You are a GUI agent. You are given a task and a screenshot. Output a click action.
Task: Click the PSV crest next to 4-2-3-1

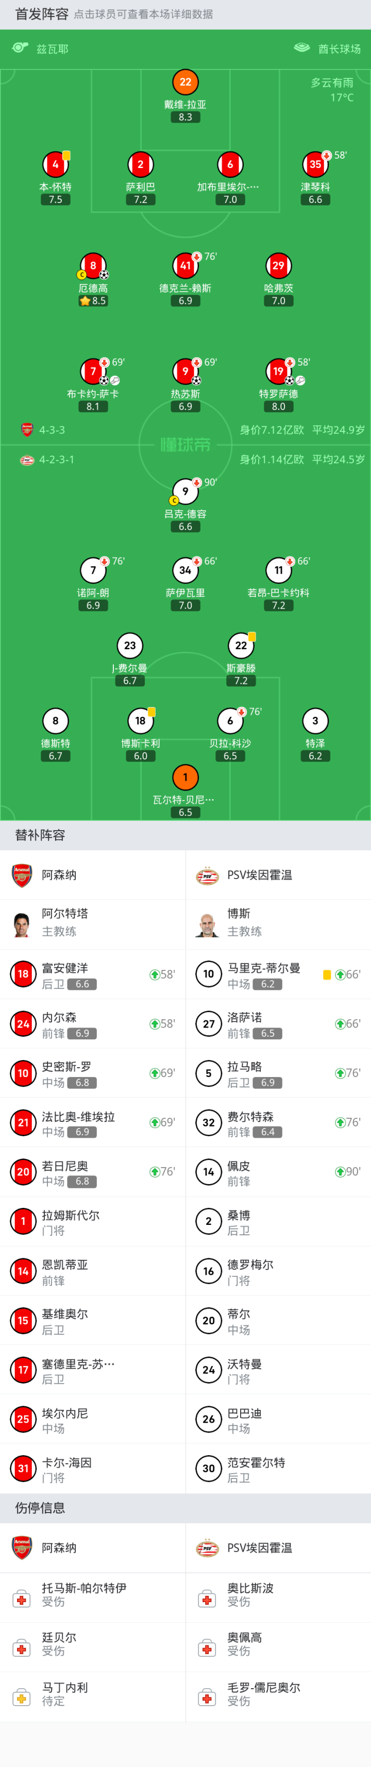27,460
